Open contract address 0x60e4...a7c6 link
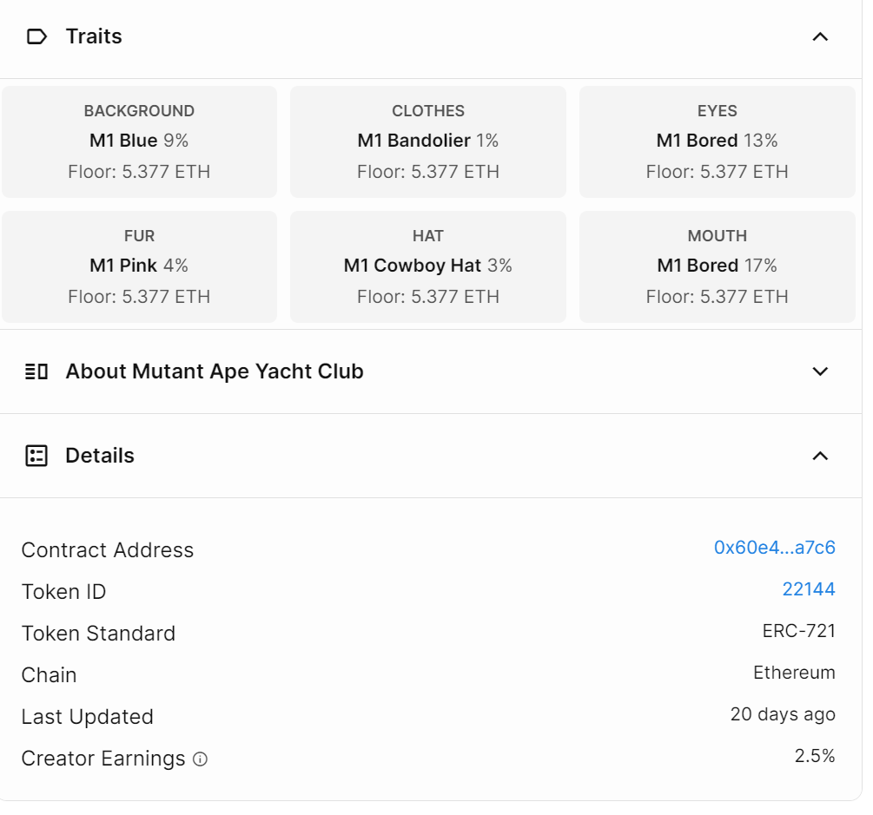Viewport: 873px width, 815px height. pyautogui.click(x=775, y=548)
